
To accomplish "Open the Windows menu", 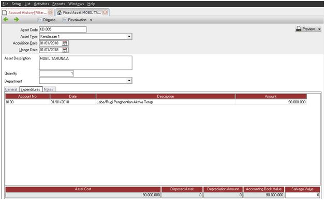I will click(x=76, y=4).
